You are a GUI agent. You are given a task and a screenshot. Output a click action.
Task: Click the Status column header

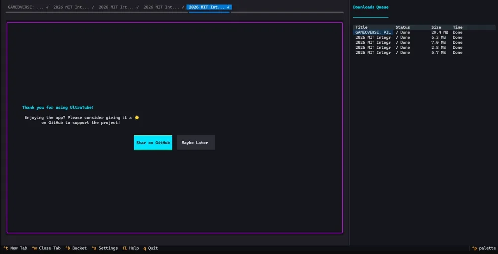click(403, 27)
